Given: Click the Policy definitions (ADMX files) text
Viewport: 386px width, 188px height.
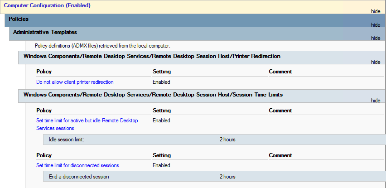Looking at the screenshot, I should coord(102,46).
